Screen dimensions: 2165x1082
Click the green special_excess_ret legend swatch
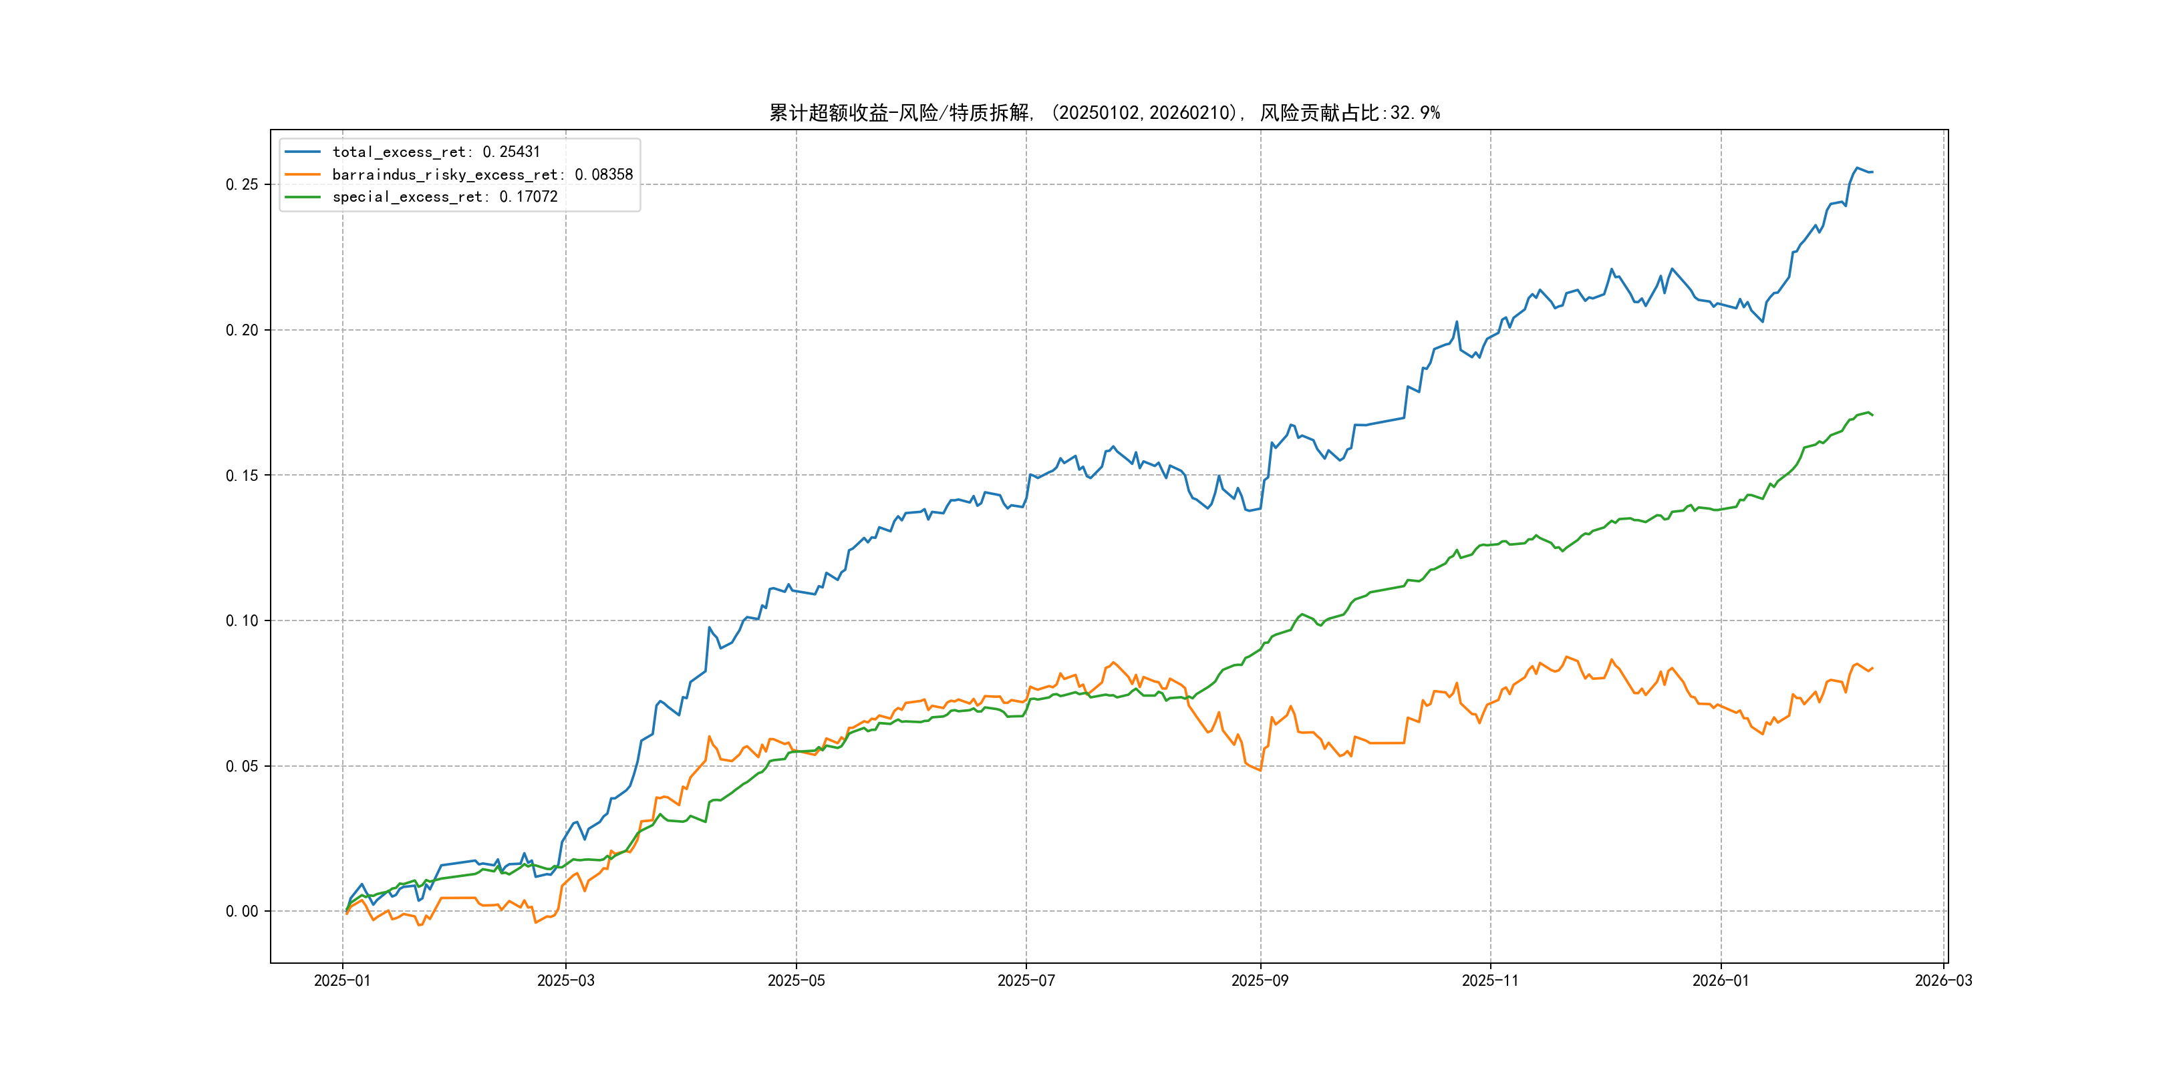303,196
